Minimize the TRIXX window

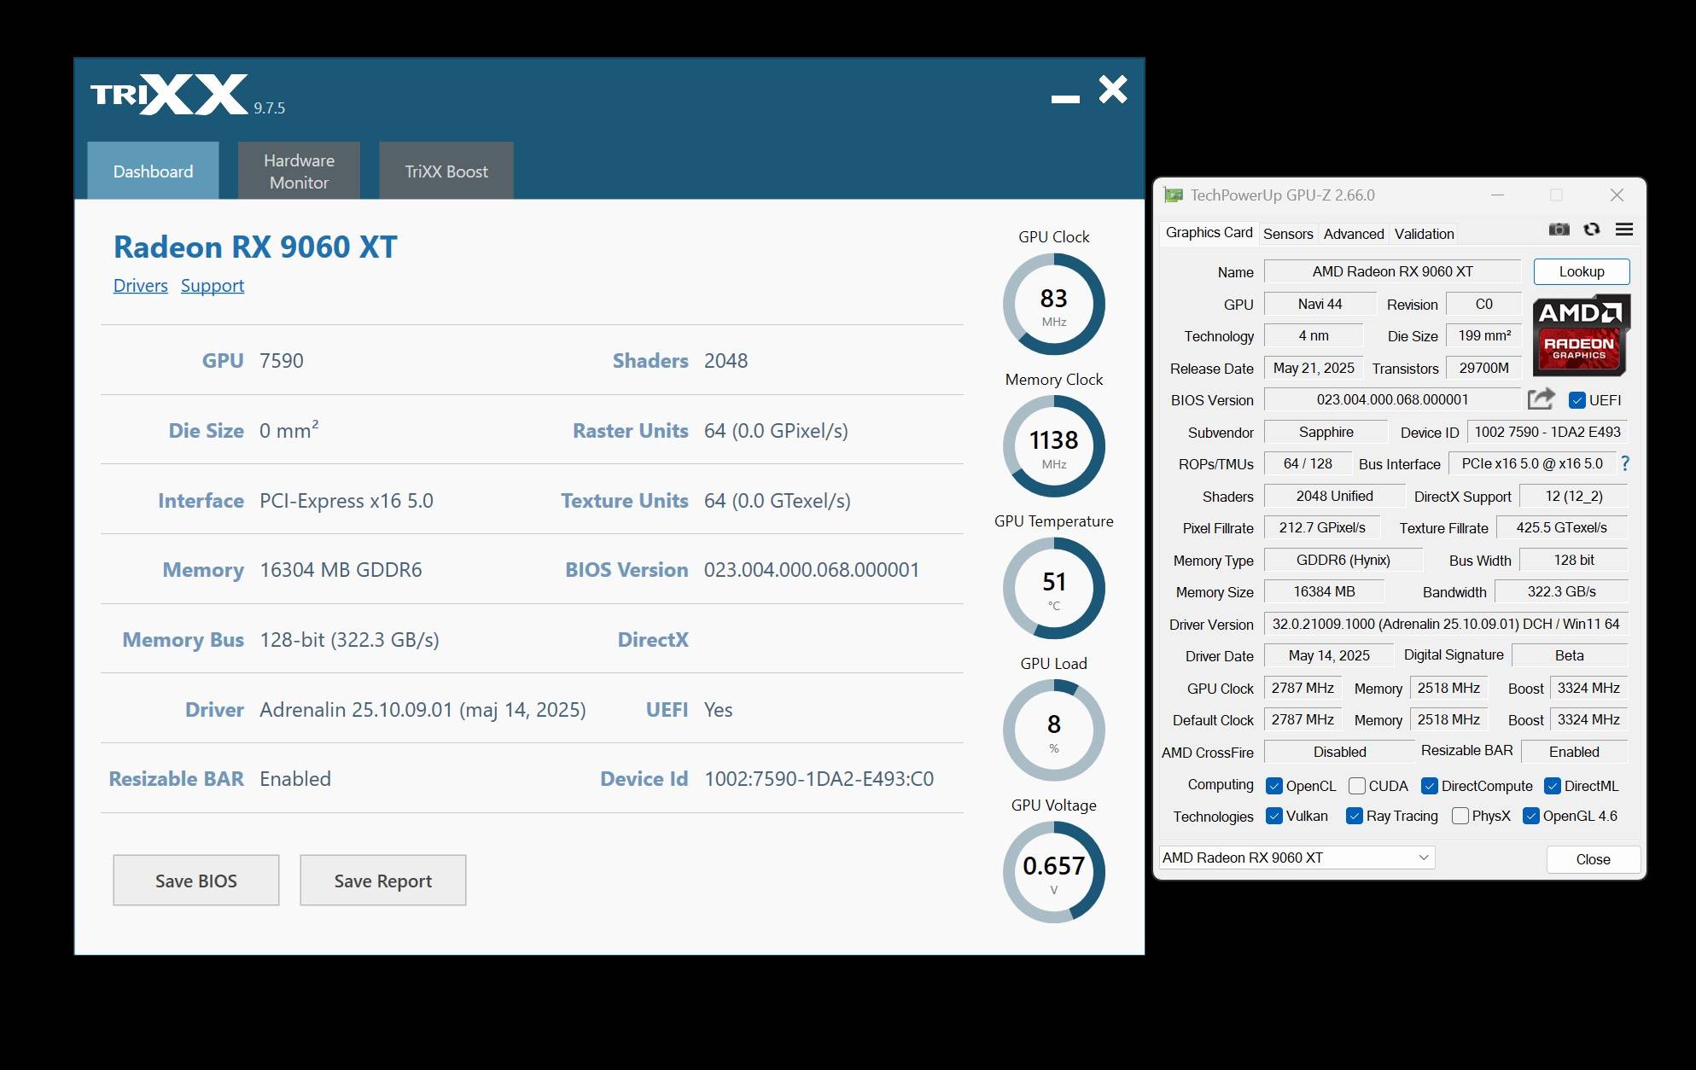coord(1064,99)
